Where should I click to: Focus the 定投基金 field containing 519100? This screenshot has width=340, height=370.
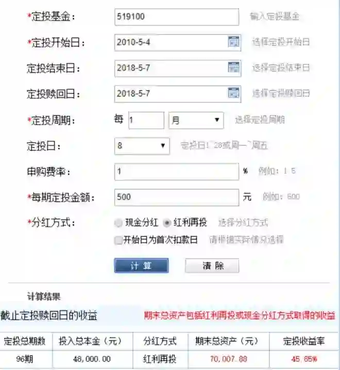177,17
